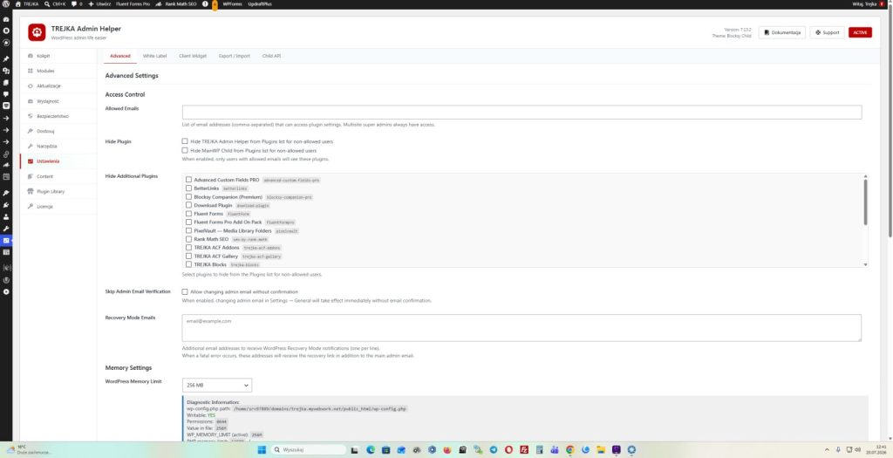Open Plugins plug icon in WordPress sidebar
893x458 pixels.
pyautogui.click(x=6, y=204)
